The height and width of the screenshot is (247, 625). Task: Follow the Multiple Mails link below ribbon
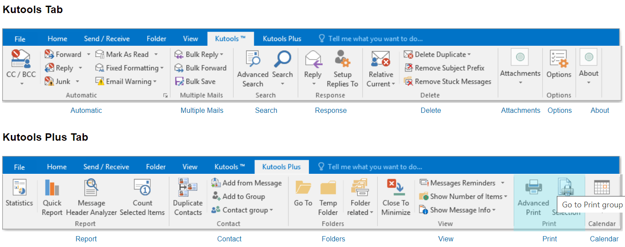[x=202, y=111]
